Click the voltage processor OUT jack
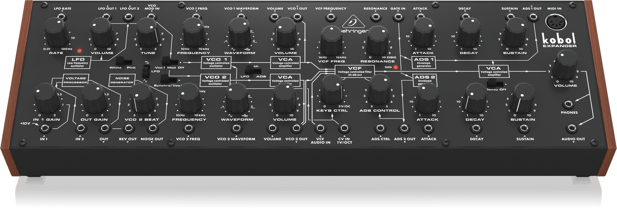The width and height of the screenshot is (617, 209). click(105, 128)
